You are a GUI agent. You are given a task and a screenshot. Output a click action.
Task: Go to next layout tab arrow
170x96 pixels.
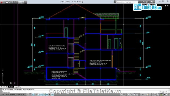click(x=5, y=87)
